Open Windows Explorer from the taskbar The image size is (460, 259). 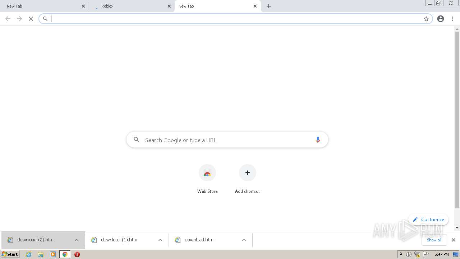point(41,254)
